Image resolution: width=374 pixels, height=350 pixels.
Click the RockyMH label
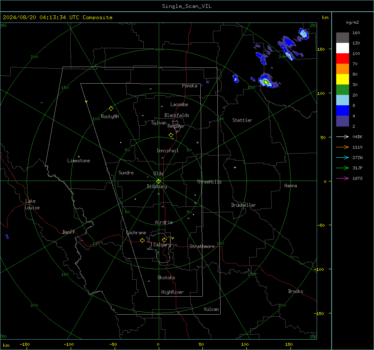click(110, 117)
